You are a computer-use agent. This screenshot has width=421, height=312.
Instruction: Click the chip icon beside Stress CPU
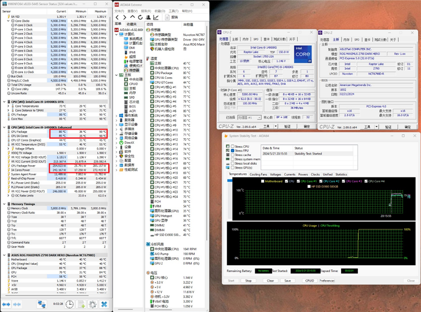(228, 146)
